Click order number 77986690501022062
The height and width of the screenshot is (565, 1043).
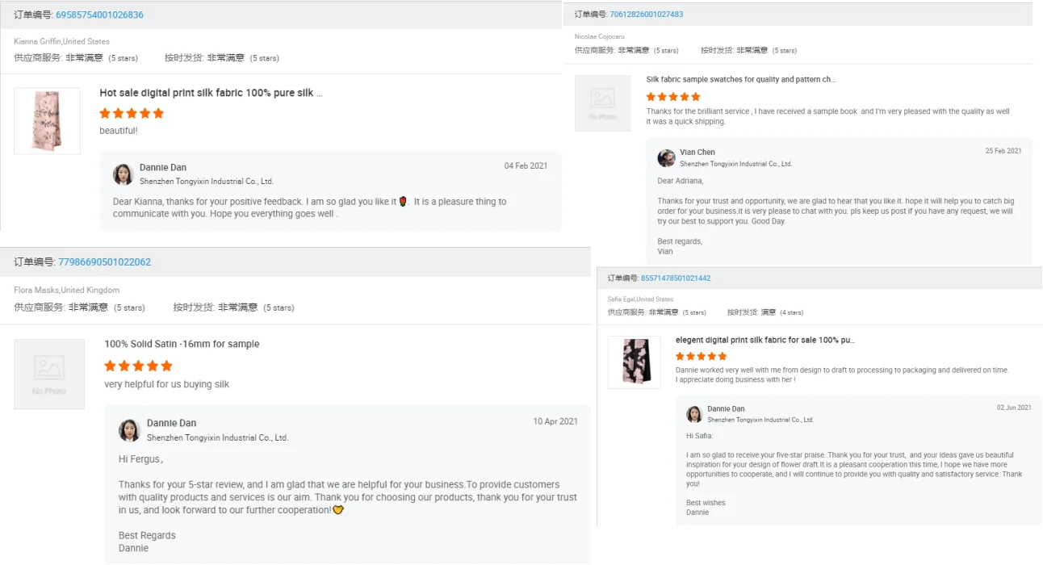tap(104, 262)
